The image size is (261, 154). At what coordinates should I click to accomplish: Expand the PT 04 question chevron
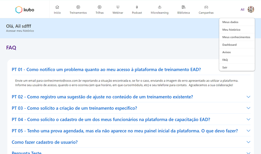coord(248,119)
